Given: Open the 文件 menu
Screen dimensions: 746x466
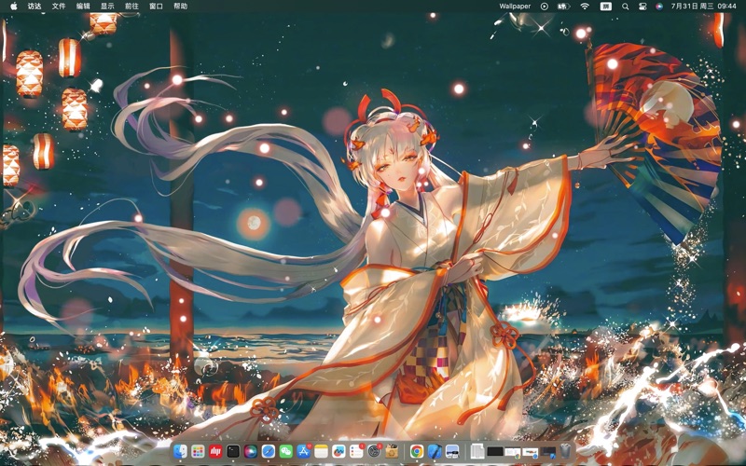Looking at the screenshot, I should tap(59, 7).
